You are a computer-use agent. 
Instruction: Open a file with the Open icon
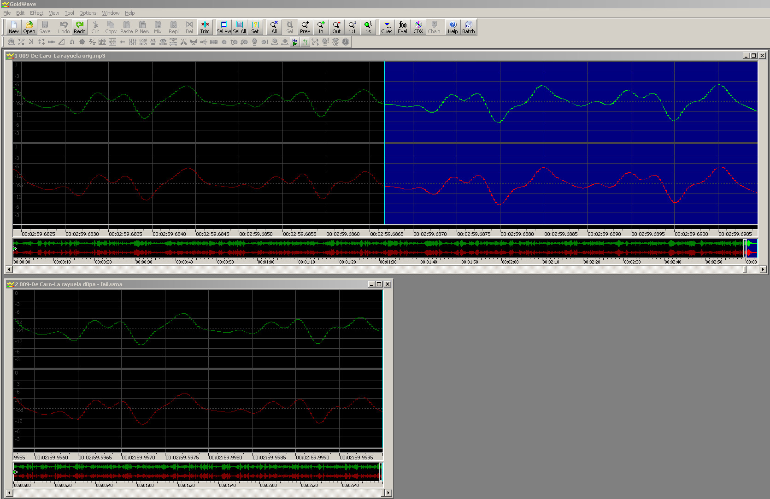click(29, 27)
